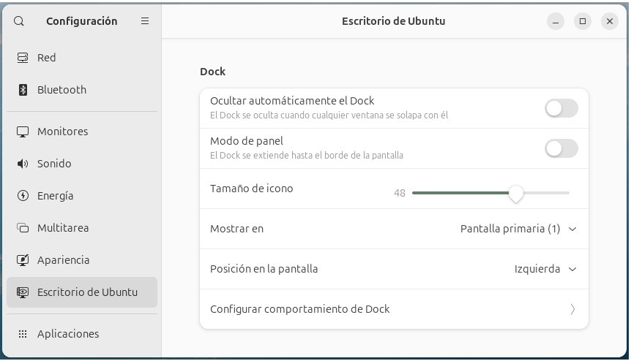Viewport: 631px width, 361px height.
Task: Click the Monitores display icon
Action: (23, 132)
